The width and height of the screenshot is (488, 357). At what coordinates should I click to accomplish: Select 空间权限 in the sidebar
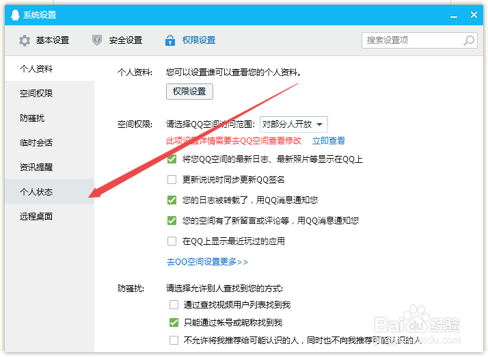point(49,93)
